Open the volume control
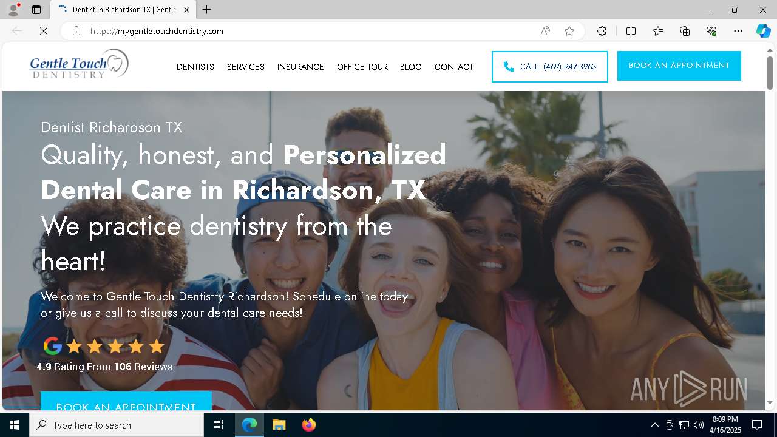 click(x=699, y=425)
